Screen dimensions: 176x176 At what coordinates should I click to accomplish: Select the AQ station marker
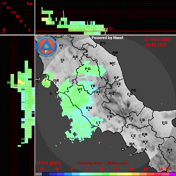click(x=111, y=96)
